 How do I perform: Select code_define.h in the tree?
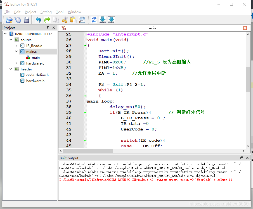(x=37, y=75)
